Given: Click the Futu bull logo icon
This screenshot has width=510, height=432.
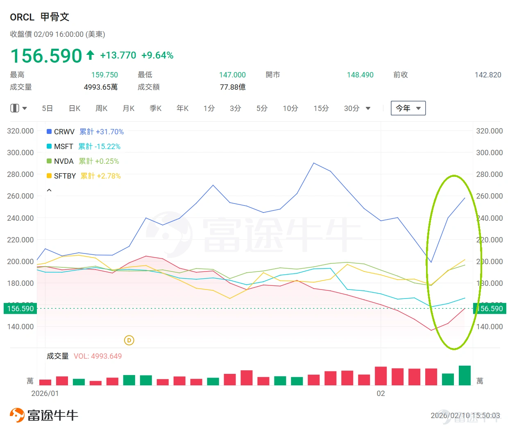Looking at the screenshot, I should click(17, 415).
